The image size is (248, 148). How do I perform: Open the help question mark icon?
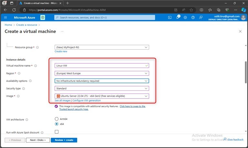coord(193,17)
